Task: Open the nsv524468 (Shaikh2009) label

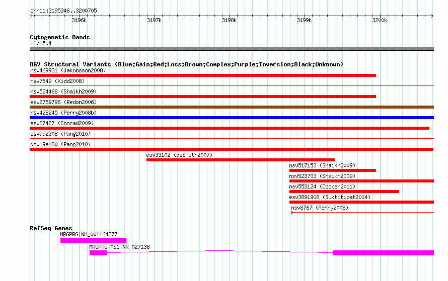Action: [63, 91]
